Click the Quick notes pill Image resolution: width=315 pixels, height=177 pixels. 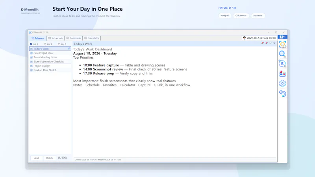point(241,16)
